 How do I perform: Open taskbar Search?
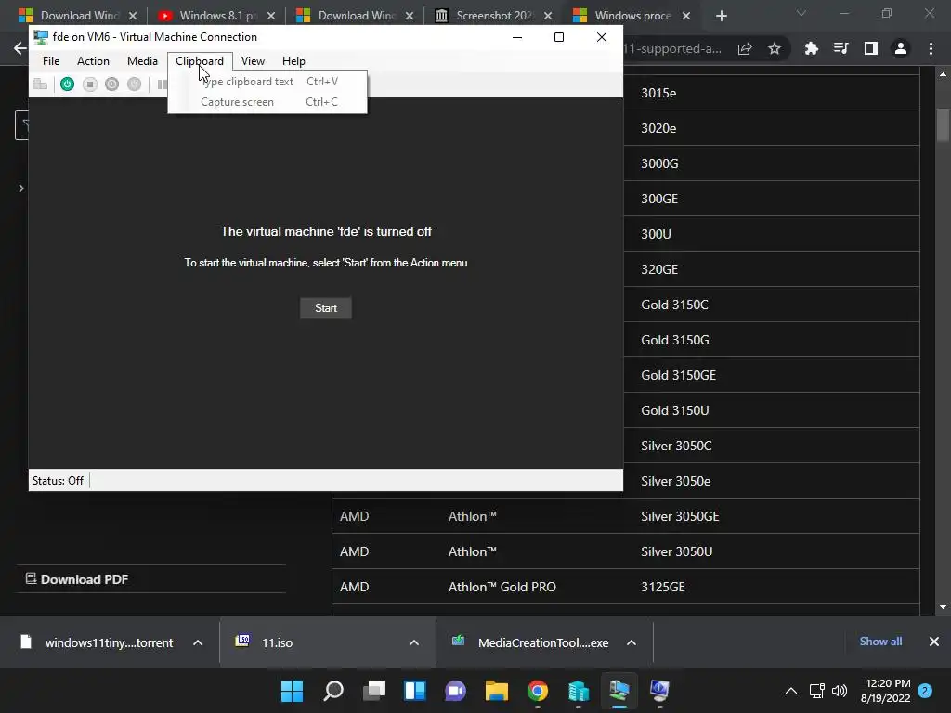pos(333,691)
